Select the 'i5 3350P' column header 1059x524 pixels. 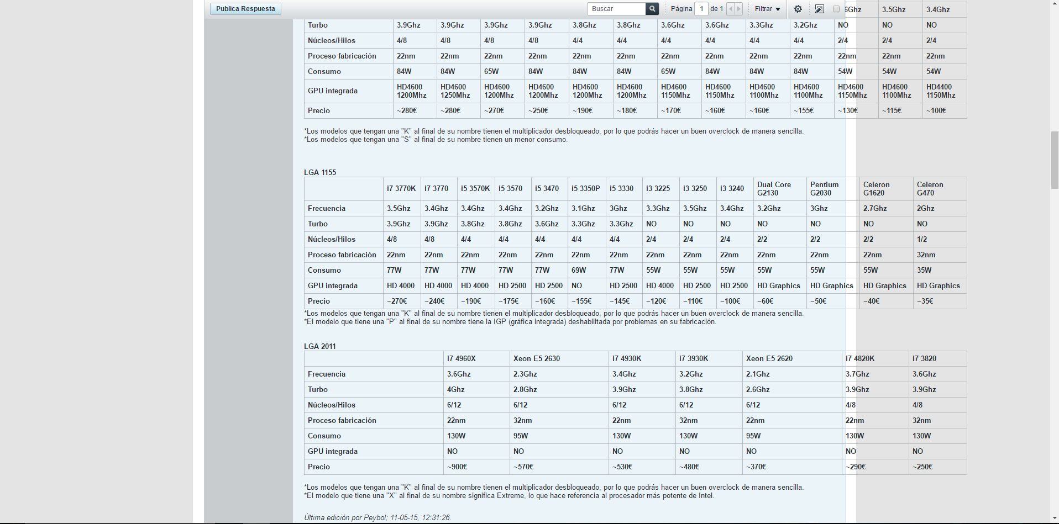(586, 189)
